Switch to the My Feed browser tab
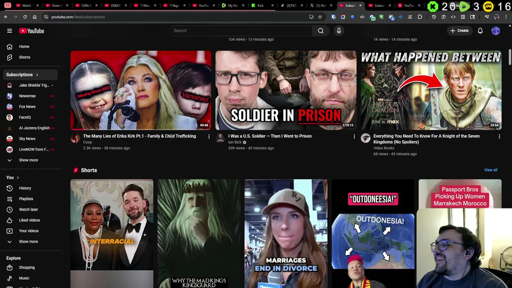 click(x=232, y=6)
